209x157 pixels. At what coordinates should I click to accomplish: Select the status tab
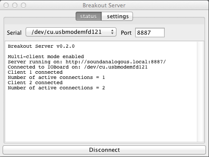89,16
